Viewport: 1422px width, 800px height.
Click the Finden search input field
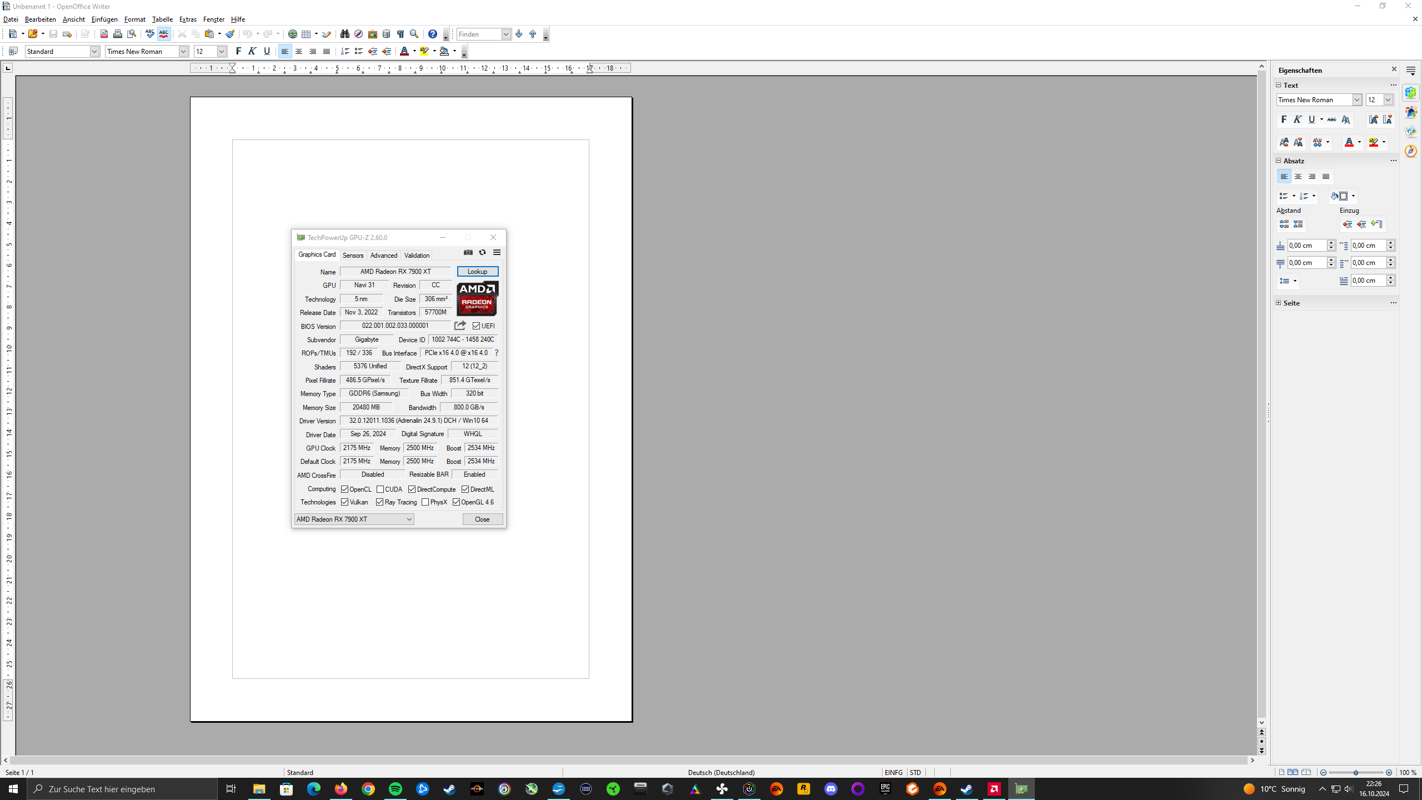click(x=478, y=34)
